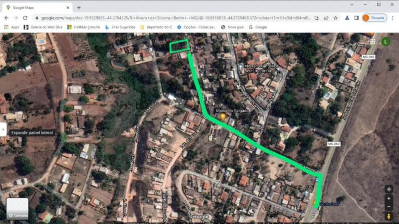Open the Chrome tab search chevron
The height and width of the screenshot is (224, 399).
[x=352, y=5]
